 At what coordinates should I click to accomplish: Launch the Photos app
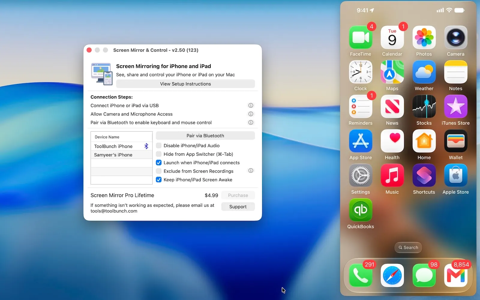(x=424, y=37)
